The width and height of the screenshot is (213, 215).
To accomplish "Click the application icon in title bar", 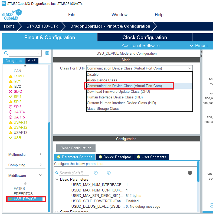I will click(4, 4).
